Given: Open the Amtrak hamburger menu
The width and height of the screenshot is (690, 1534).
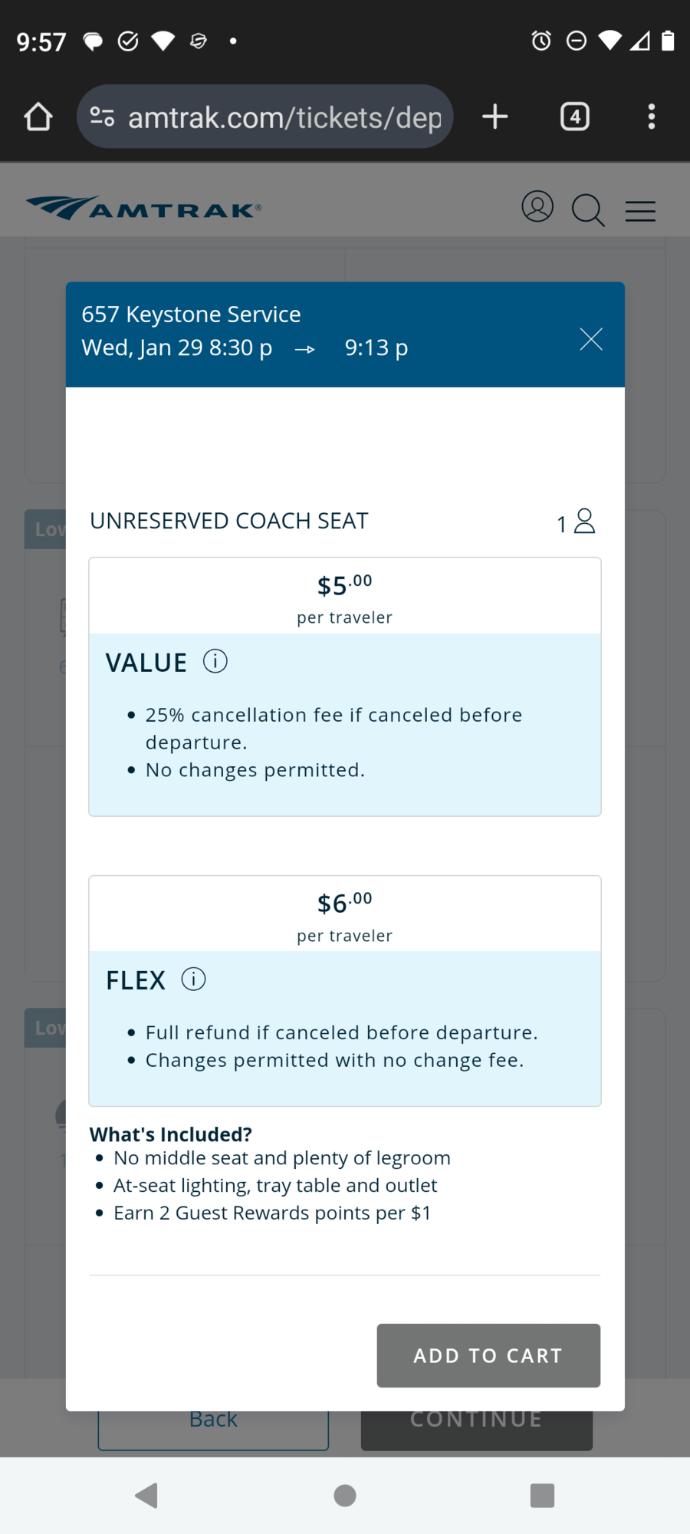Looking at the screenshot, I should tap(640, 211).
